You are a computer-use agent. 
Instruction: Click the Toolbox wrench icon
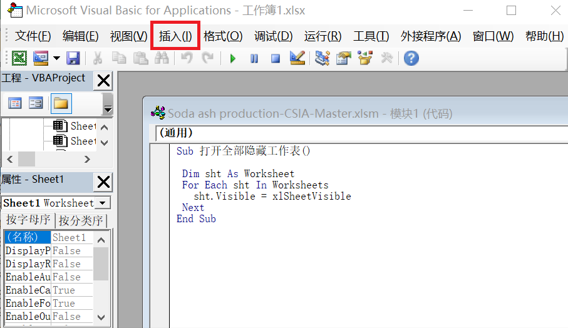coord(386,58)
